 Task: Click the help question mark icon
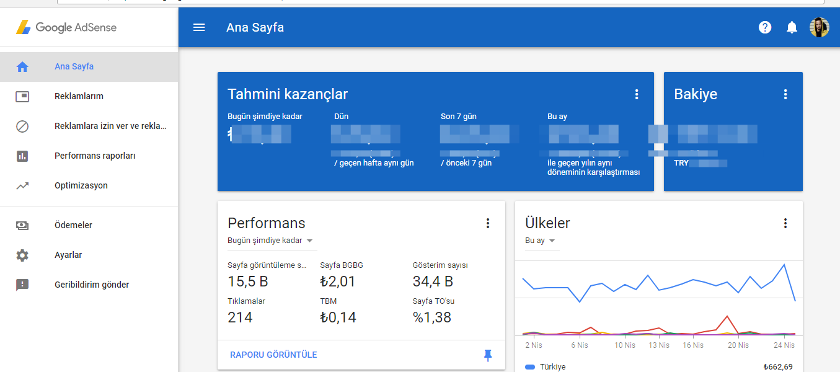(765, 27)
